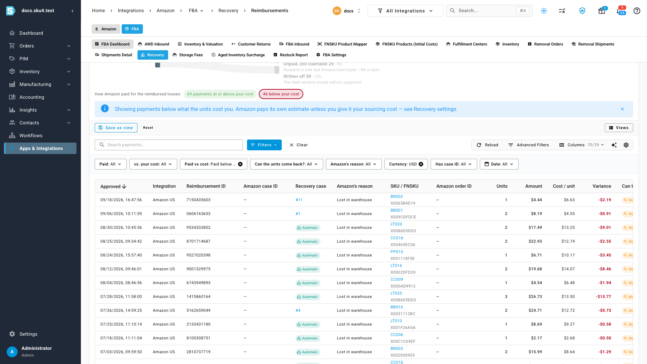
Task: Toggle the 46 below your cost chip
Action: [x=281, y=94]
